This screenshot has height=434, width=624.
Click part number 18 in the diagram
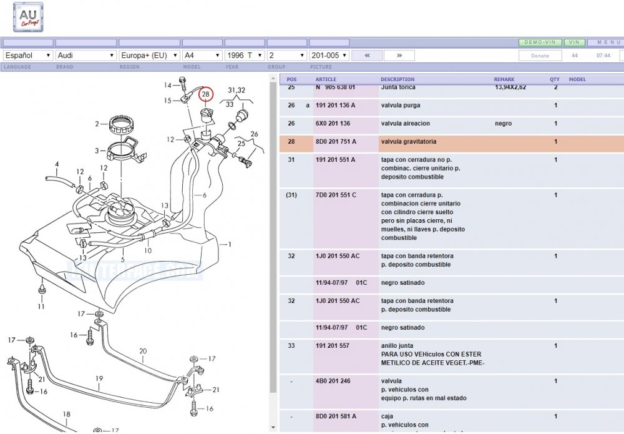67,414
